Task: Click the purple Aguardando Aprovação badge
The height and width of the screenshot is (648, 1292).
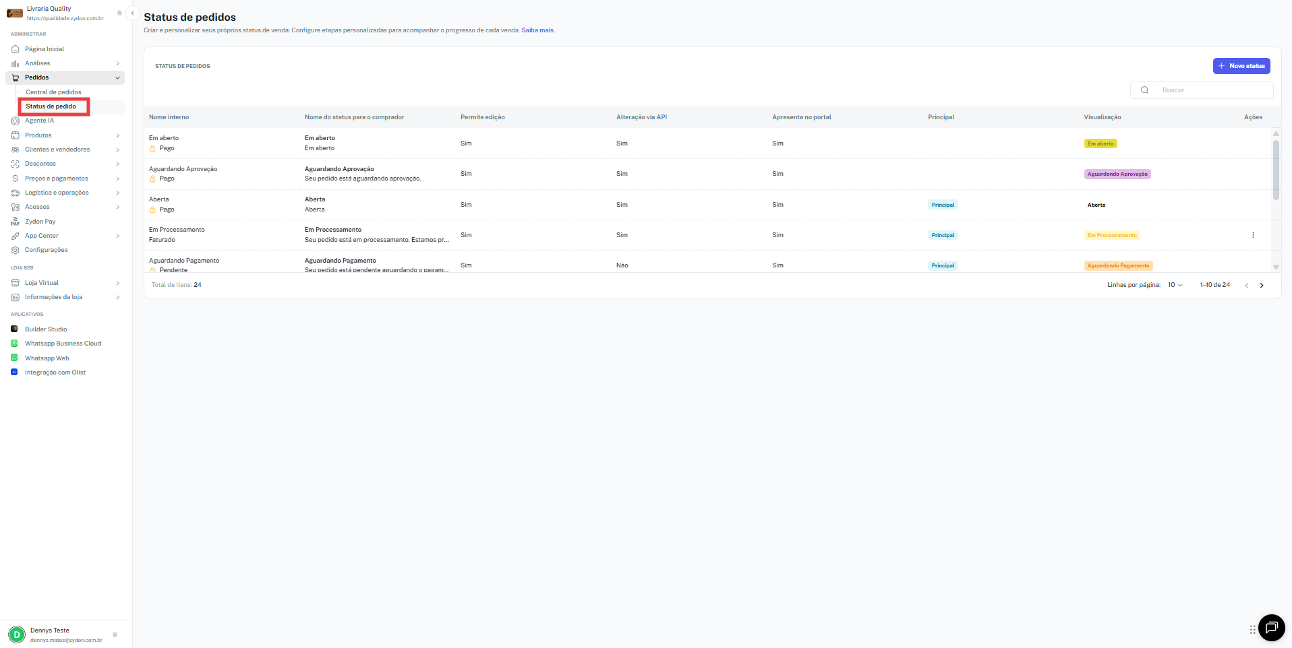Action: [1117, 174]
